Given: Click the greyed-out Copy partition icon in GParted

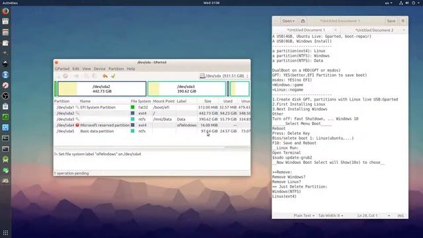Looking at the screenshot, I should (87, 76).
